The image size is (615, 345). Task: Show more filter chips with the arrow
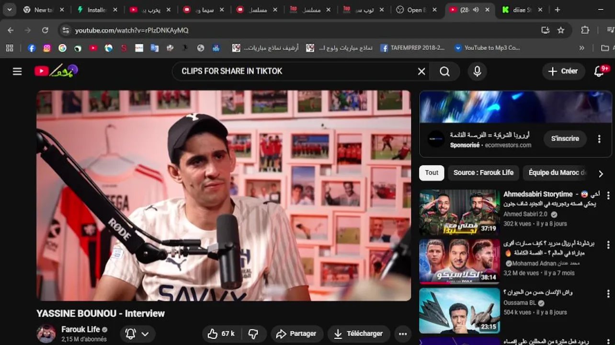(601, 173)
